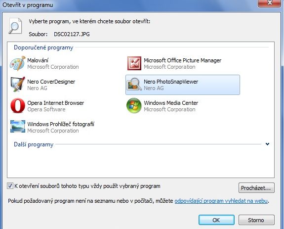Click the Microsoft Office Picture Manager icon
284x229 pixels.
tap(134, 63)
